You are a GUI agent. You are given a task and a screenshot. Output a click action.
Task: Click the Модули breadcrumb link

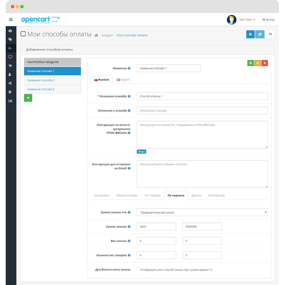pyautogui.click(x=107, y=35)
